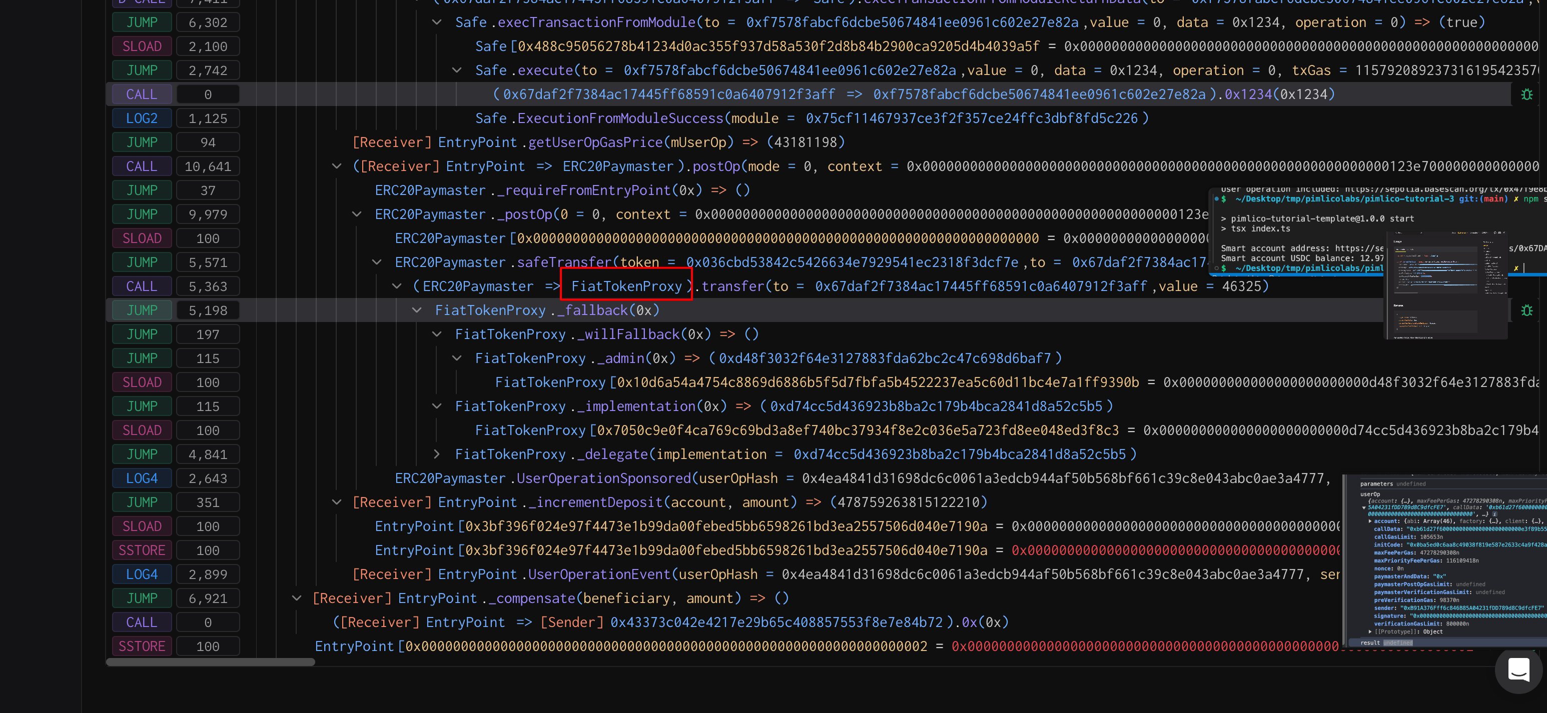This screenshot has height=713, width=1547.
Task: Click the gas value 94
Action: tap(208, 142)
